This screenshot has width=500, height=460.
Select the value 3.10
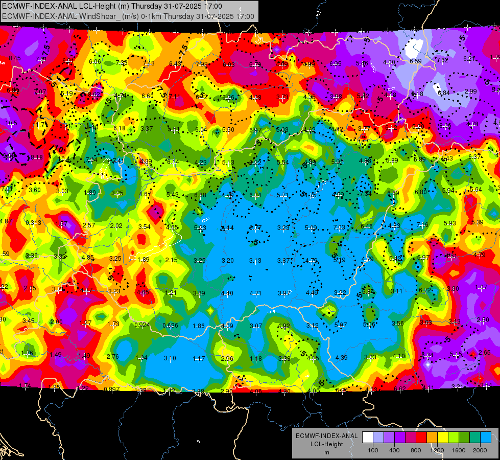pyautogui.click(x=170, y=358)
